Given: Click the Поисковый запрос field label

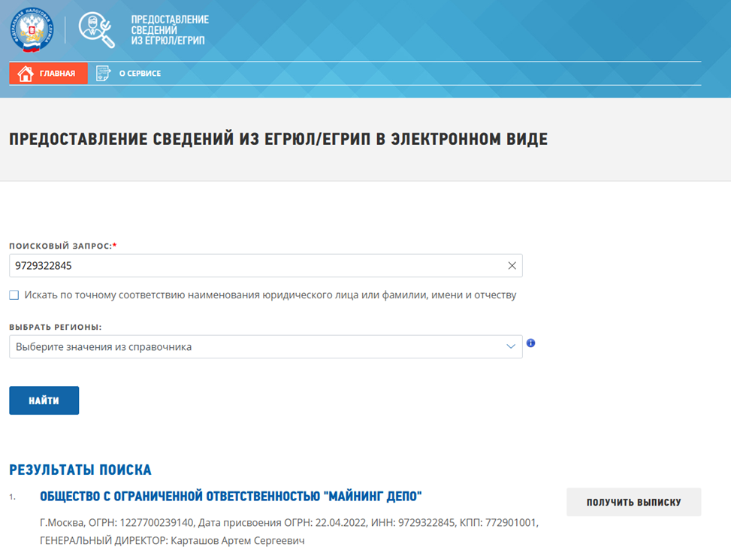Looking at the screenshot, I should (x=63, y=246).
